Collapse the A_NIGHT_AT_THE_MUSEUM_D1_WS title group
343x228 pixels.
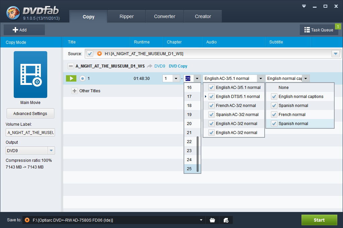coord(71,66)
